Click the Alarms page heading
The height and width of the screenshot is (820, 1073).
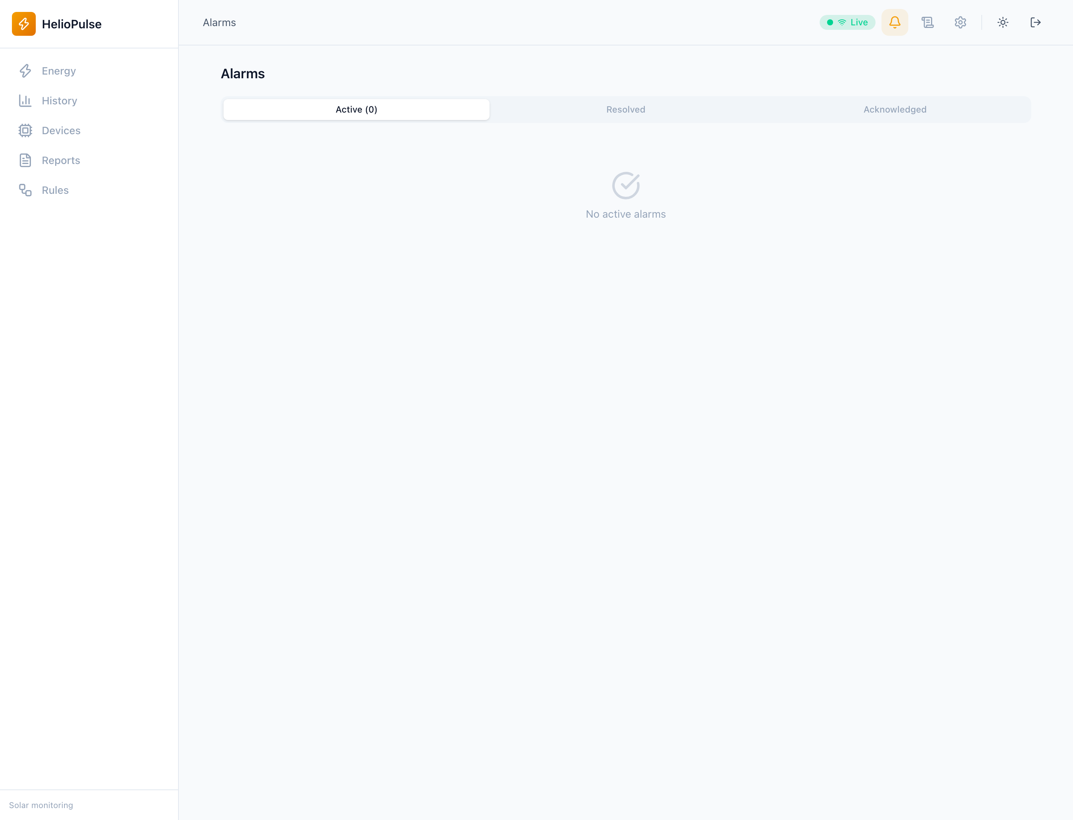pos(243,74)
